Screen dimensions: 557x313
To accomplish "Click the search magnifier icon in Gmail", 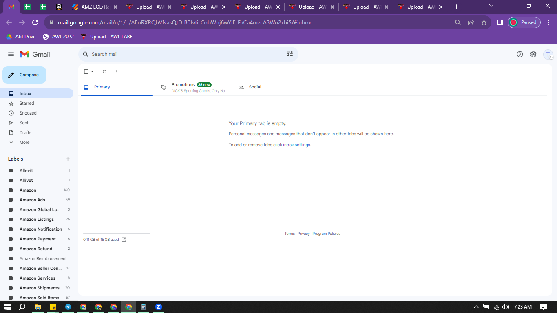I will click(x=86, y=54).
